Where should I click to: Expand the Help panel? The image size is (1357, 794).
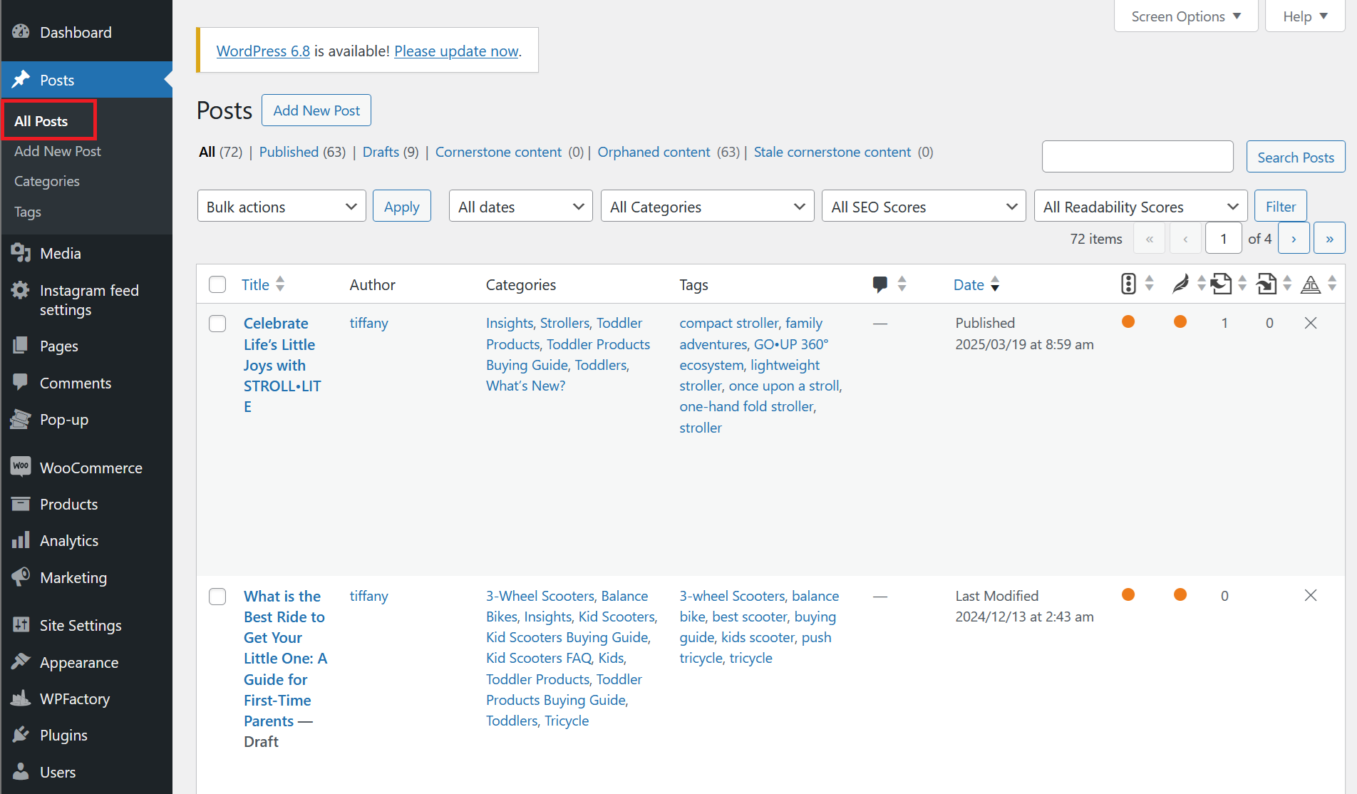pos(1305,16)
